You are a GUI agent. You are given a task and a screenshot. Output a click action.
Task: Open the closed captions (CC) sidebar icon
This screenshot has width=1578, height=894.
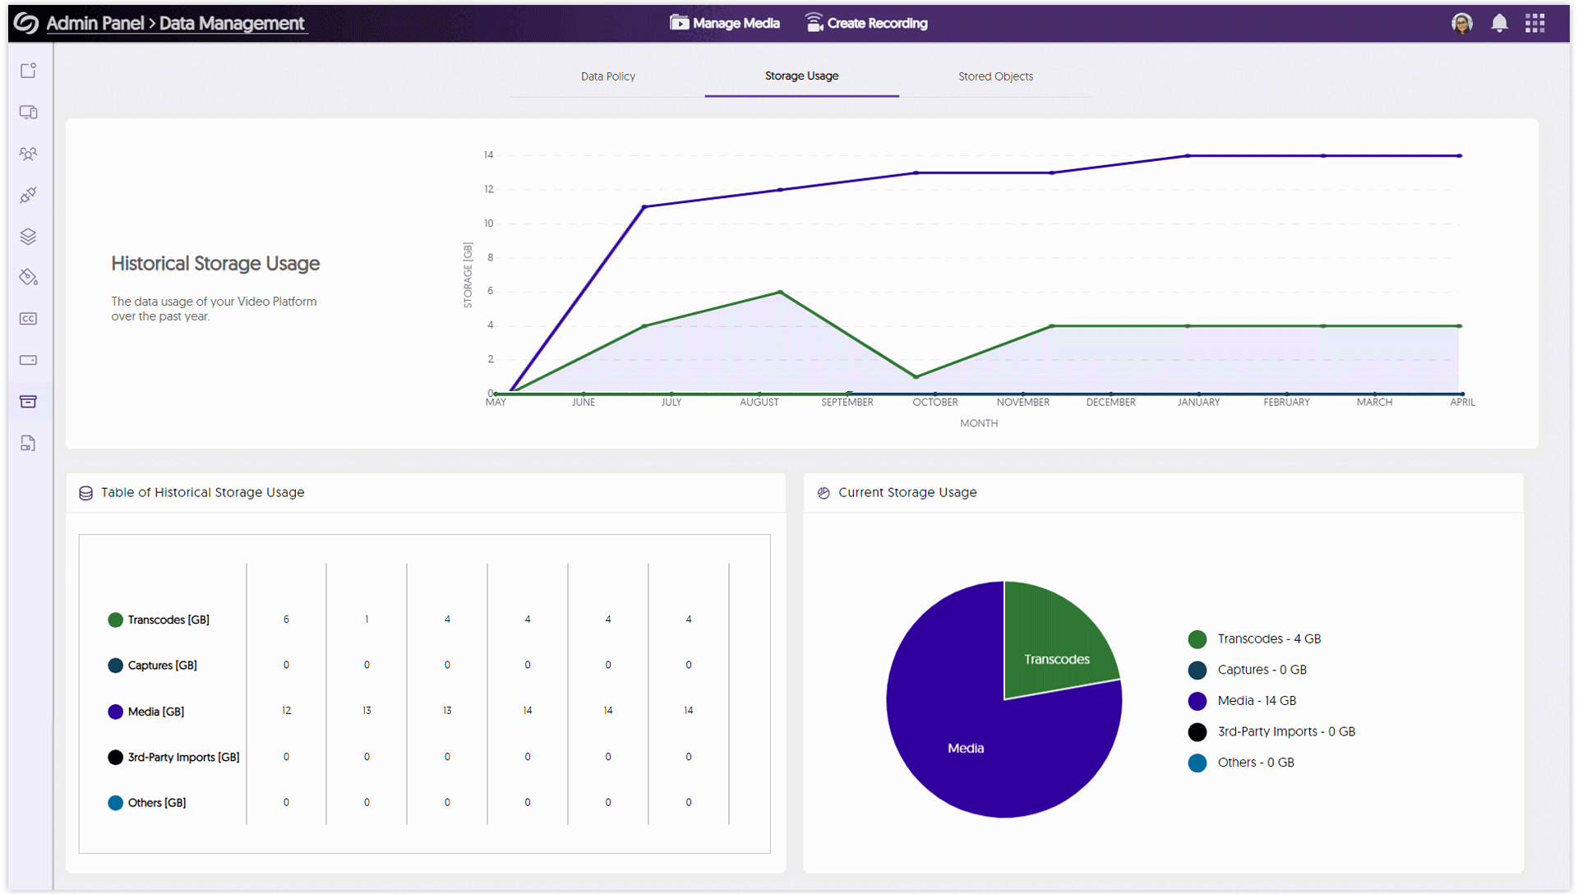pyautogui.click(x=28, y=319)
